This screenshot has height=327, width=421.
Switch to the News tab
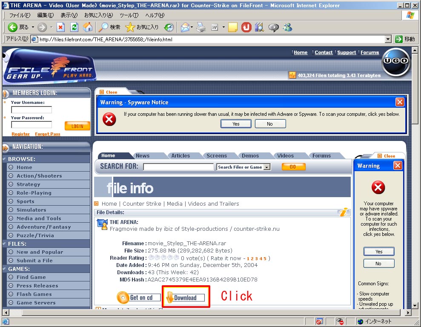click(143, 156)
